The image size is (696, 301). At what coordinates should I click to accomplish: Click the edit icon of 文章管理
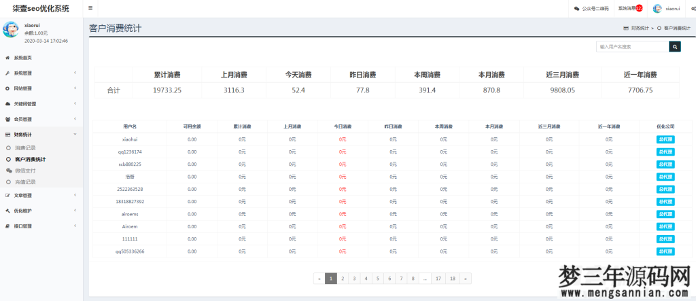pyautogui.click(x=7, y=195)
